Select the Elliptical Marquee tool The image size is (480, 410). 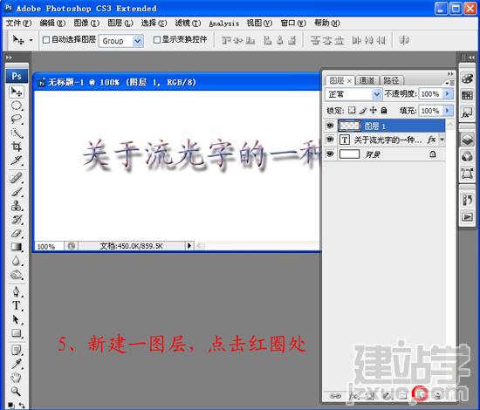tap(17, 106)
